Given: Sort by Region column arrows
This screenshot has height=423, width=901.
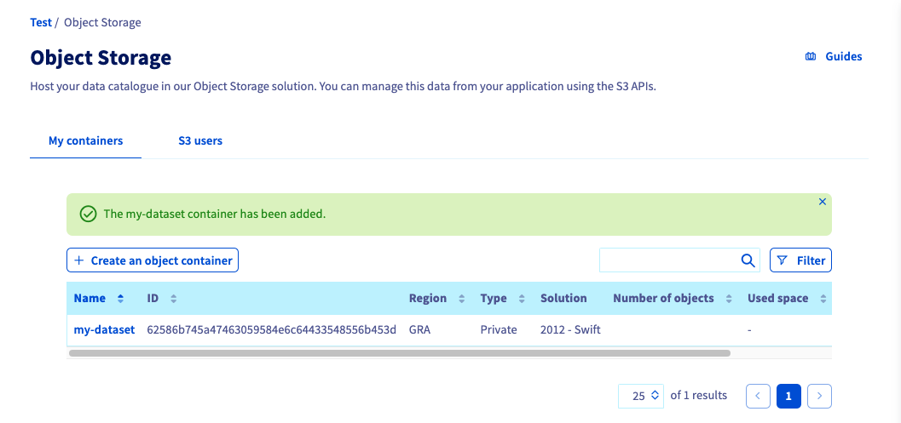Looking at the screenshot, I should 462,299.
